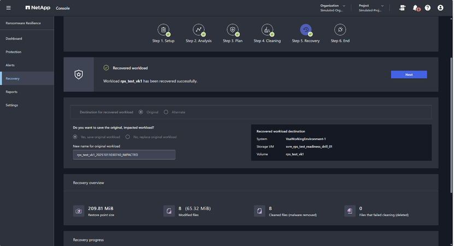Image resolution: width=454 pixels, height=246 pixels.
Task: Open the hamburger navigation menu
Action: [x=8, y=8]
